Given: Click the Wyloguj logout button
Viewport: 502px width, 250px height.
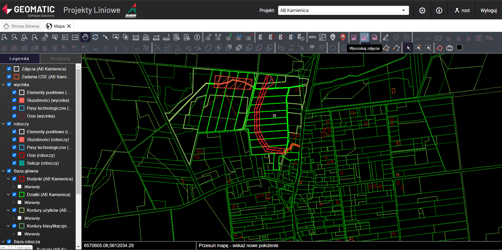Looking at the screenshot, I should [x=488, y=10].
